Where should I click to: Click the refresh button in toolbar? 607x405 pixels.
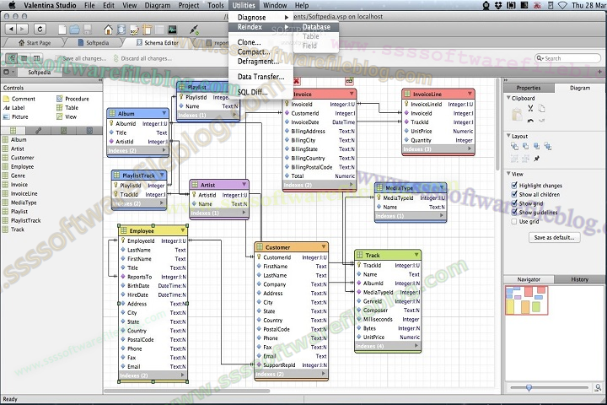40,29
